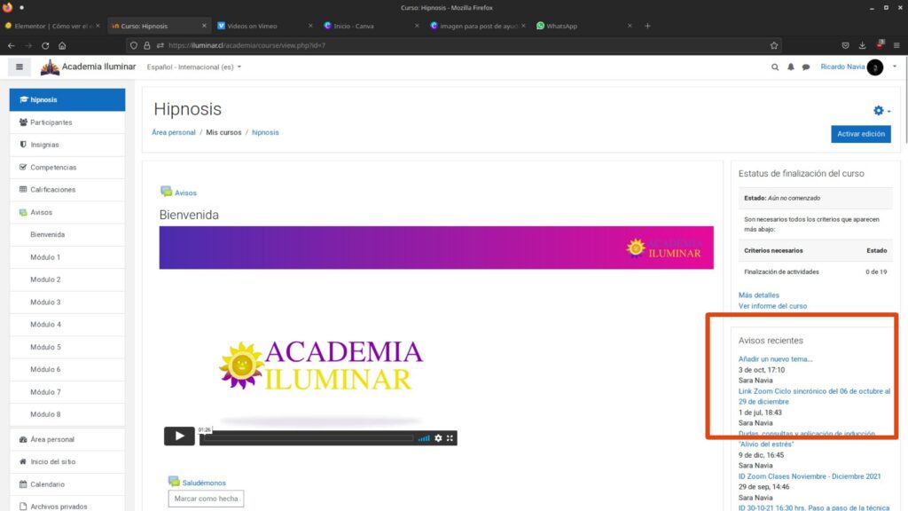
Task: Close the WhatsApp tab
Action: (x=630, y=26)
